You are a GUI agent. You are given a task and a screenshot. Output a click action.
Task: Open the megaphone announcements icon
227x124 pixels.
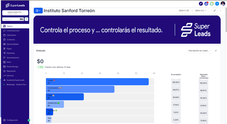[x=206, y=4]
